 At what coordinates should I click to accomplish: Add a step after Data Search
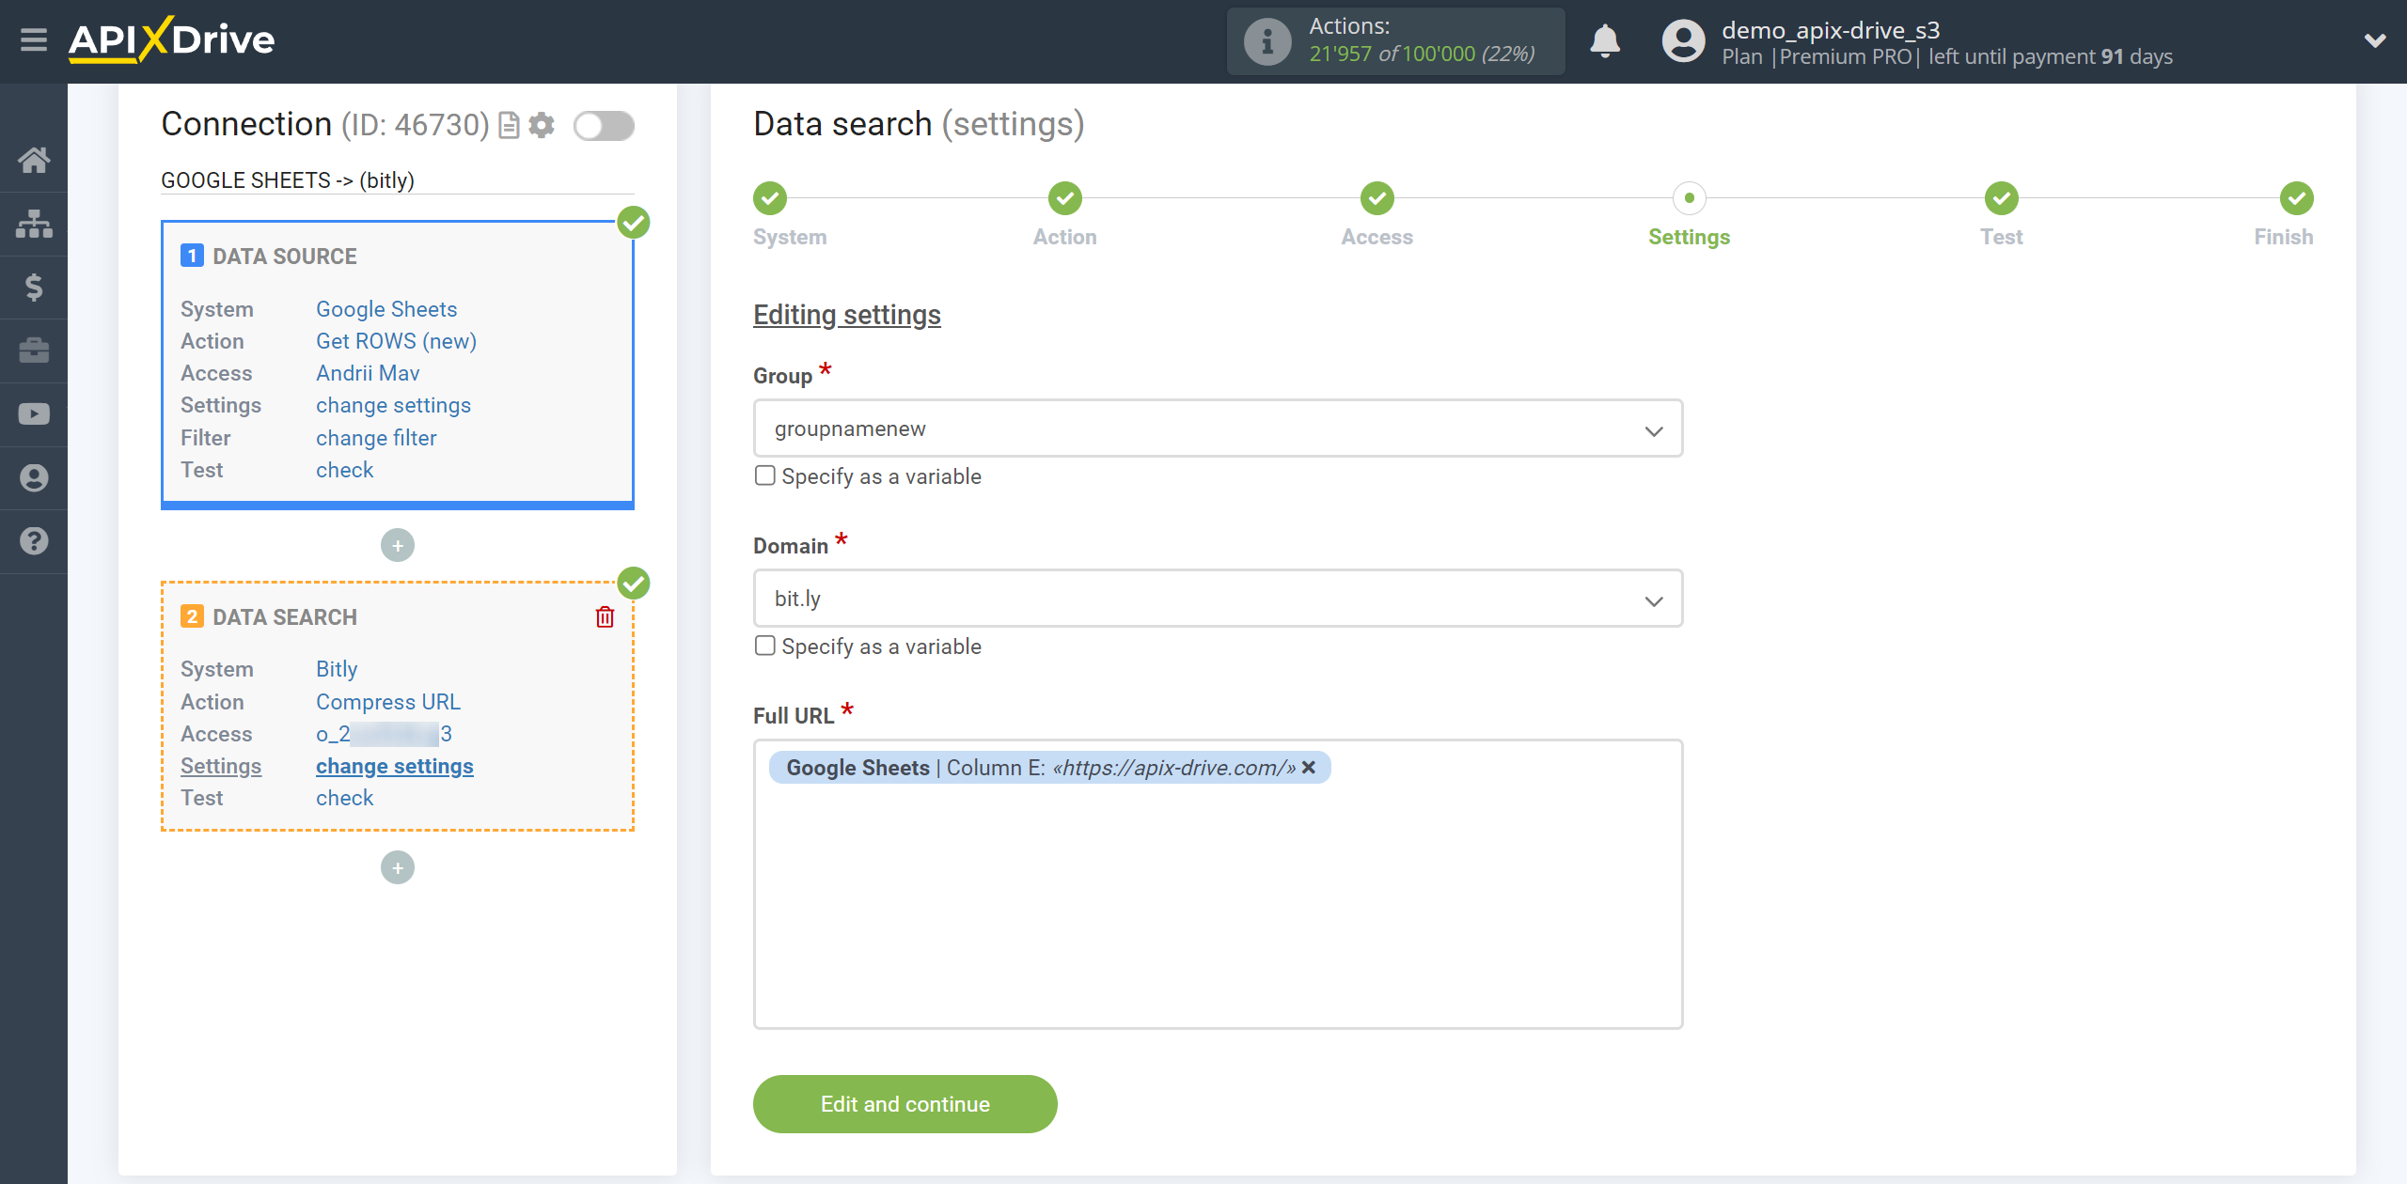(398, 867)
